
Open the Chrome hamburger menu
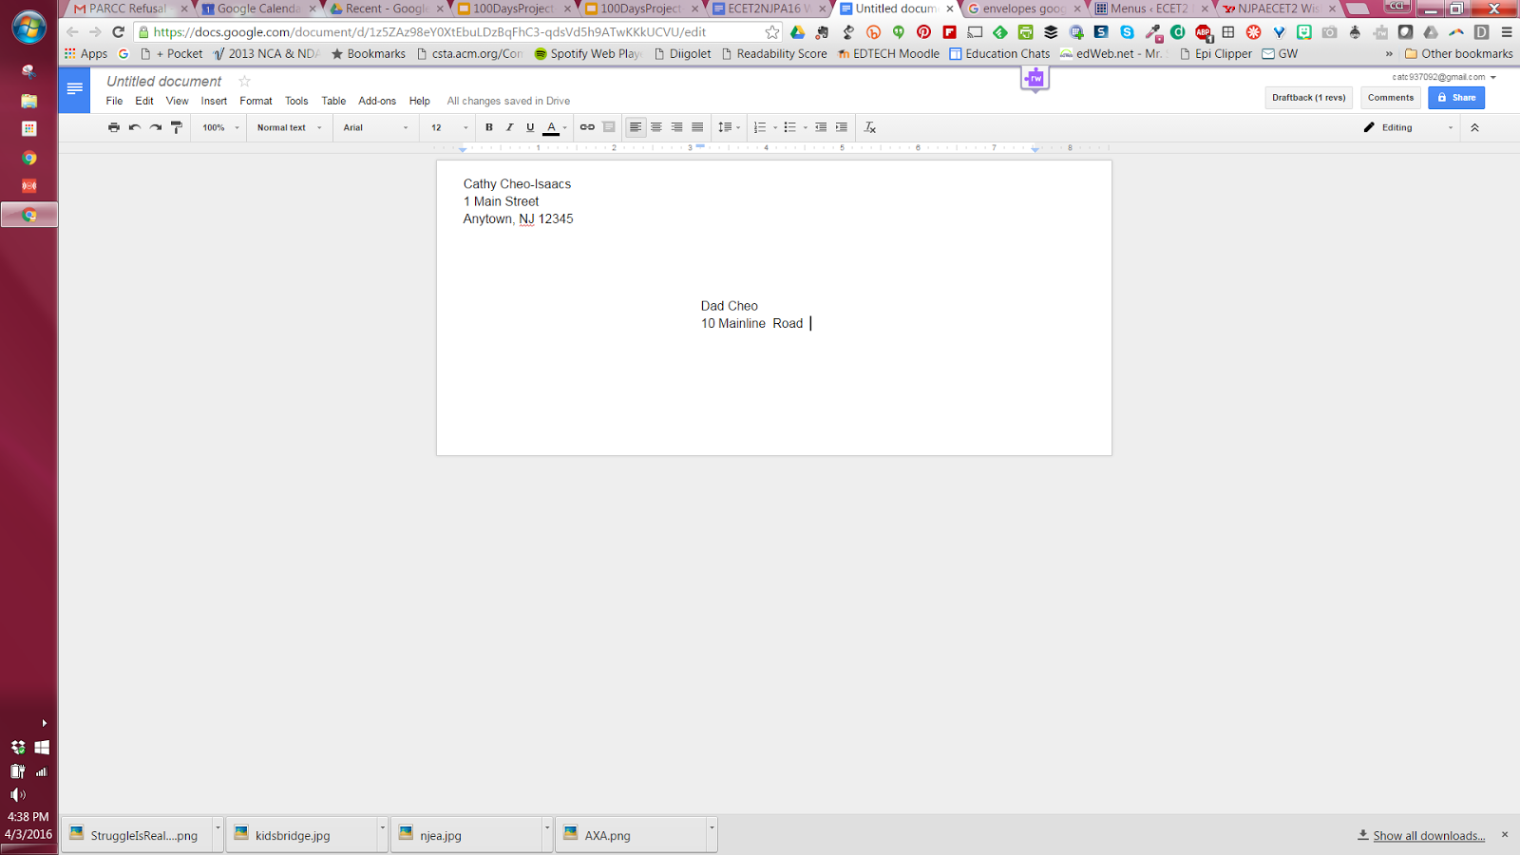click(1506, 32)
